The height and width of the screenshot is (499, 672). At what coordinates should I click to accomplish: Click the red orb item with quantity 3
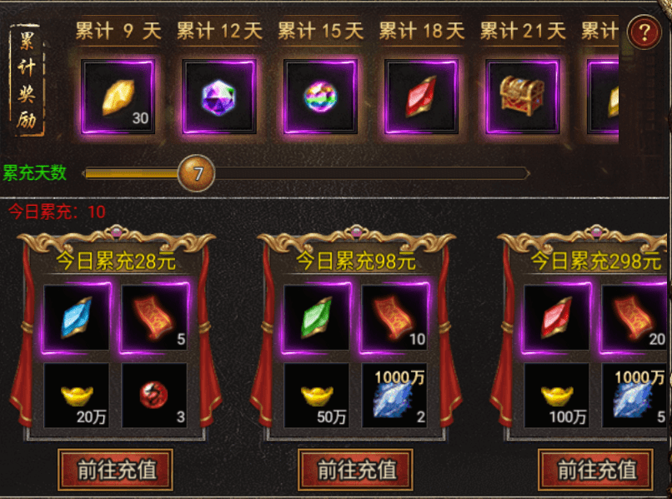point(154,396)
